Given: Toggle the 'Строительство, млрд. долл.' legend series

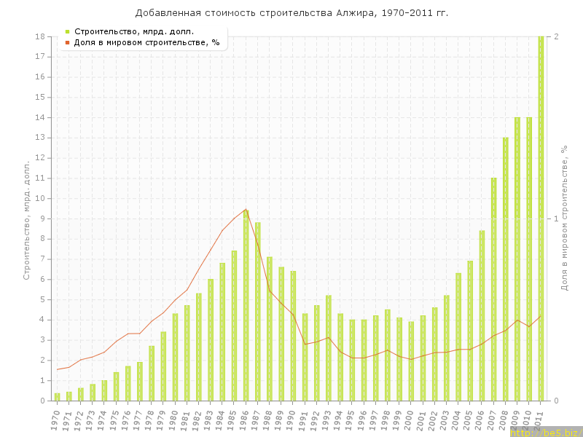Looking at the screenshot, I should [x=133, y=31].
